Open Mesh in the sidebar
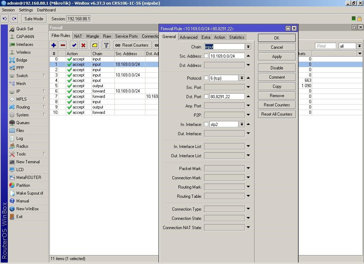 pyautogui.click(x=21, y=83)
